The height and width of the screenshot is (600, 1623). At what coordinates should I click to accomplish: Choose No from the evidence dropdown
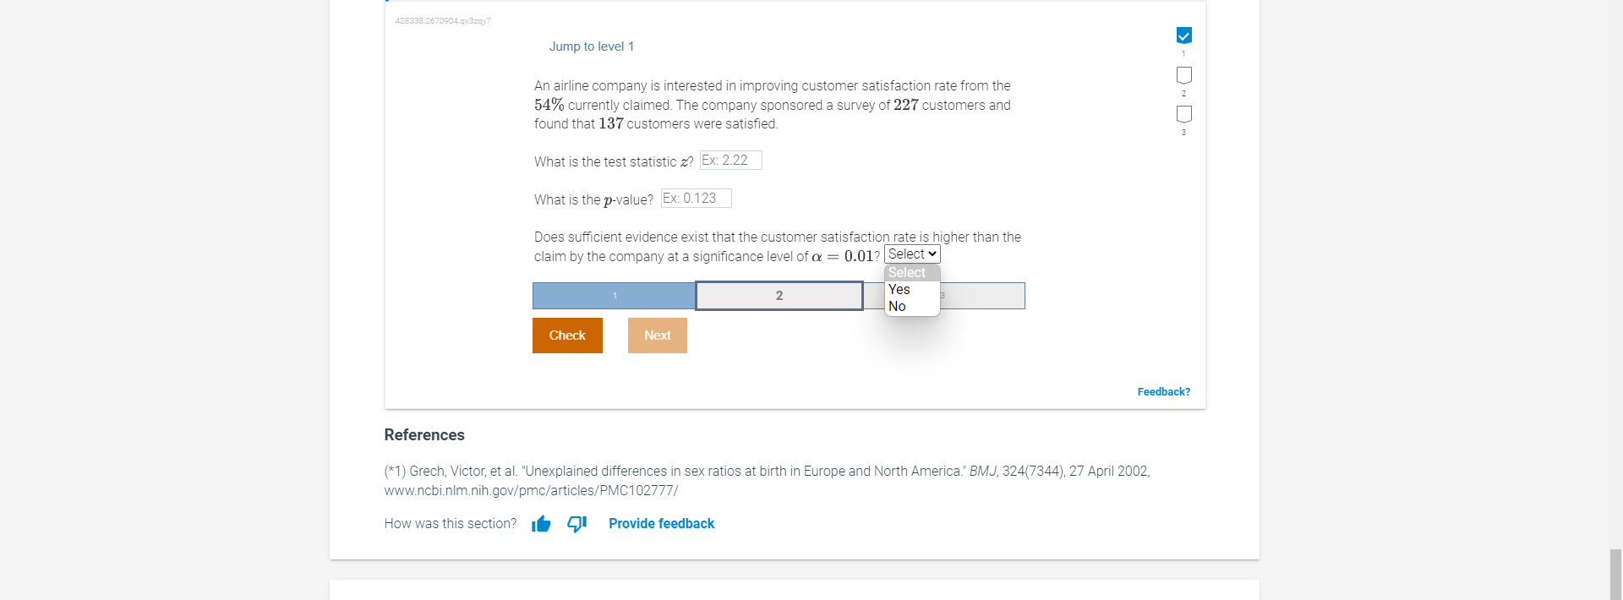pyautogui.click(x=898, y=306)
